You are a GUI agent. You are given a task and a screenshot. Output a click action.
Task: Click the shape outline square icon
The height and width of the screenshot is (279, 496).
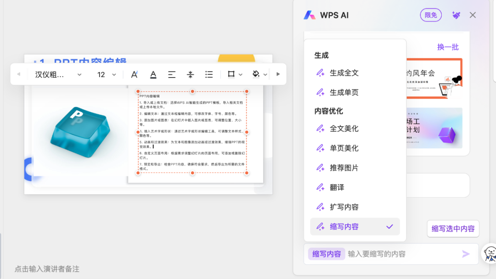tap(231, 74)
